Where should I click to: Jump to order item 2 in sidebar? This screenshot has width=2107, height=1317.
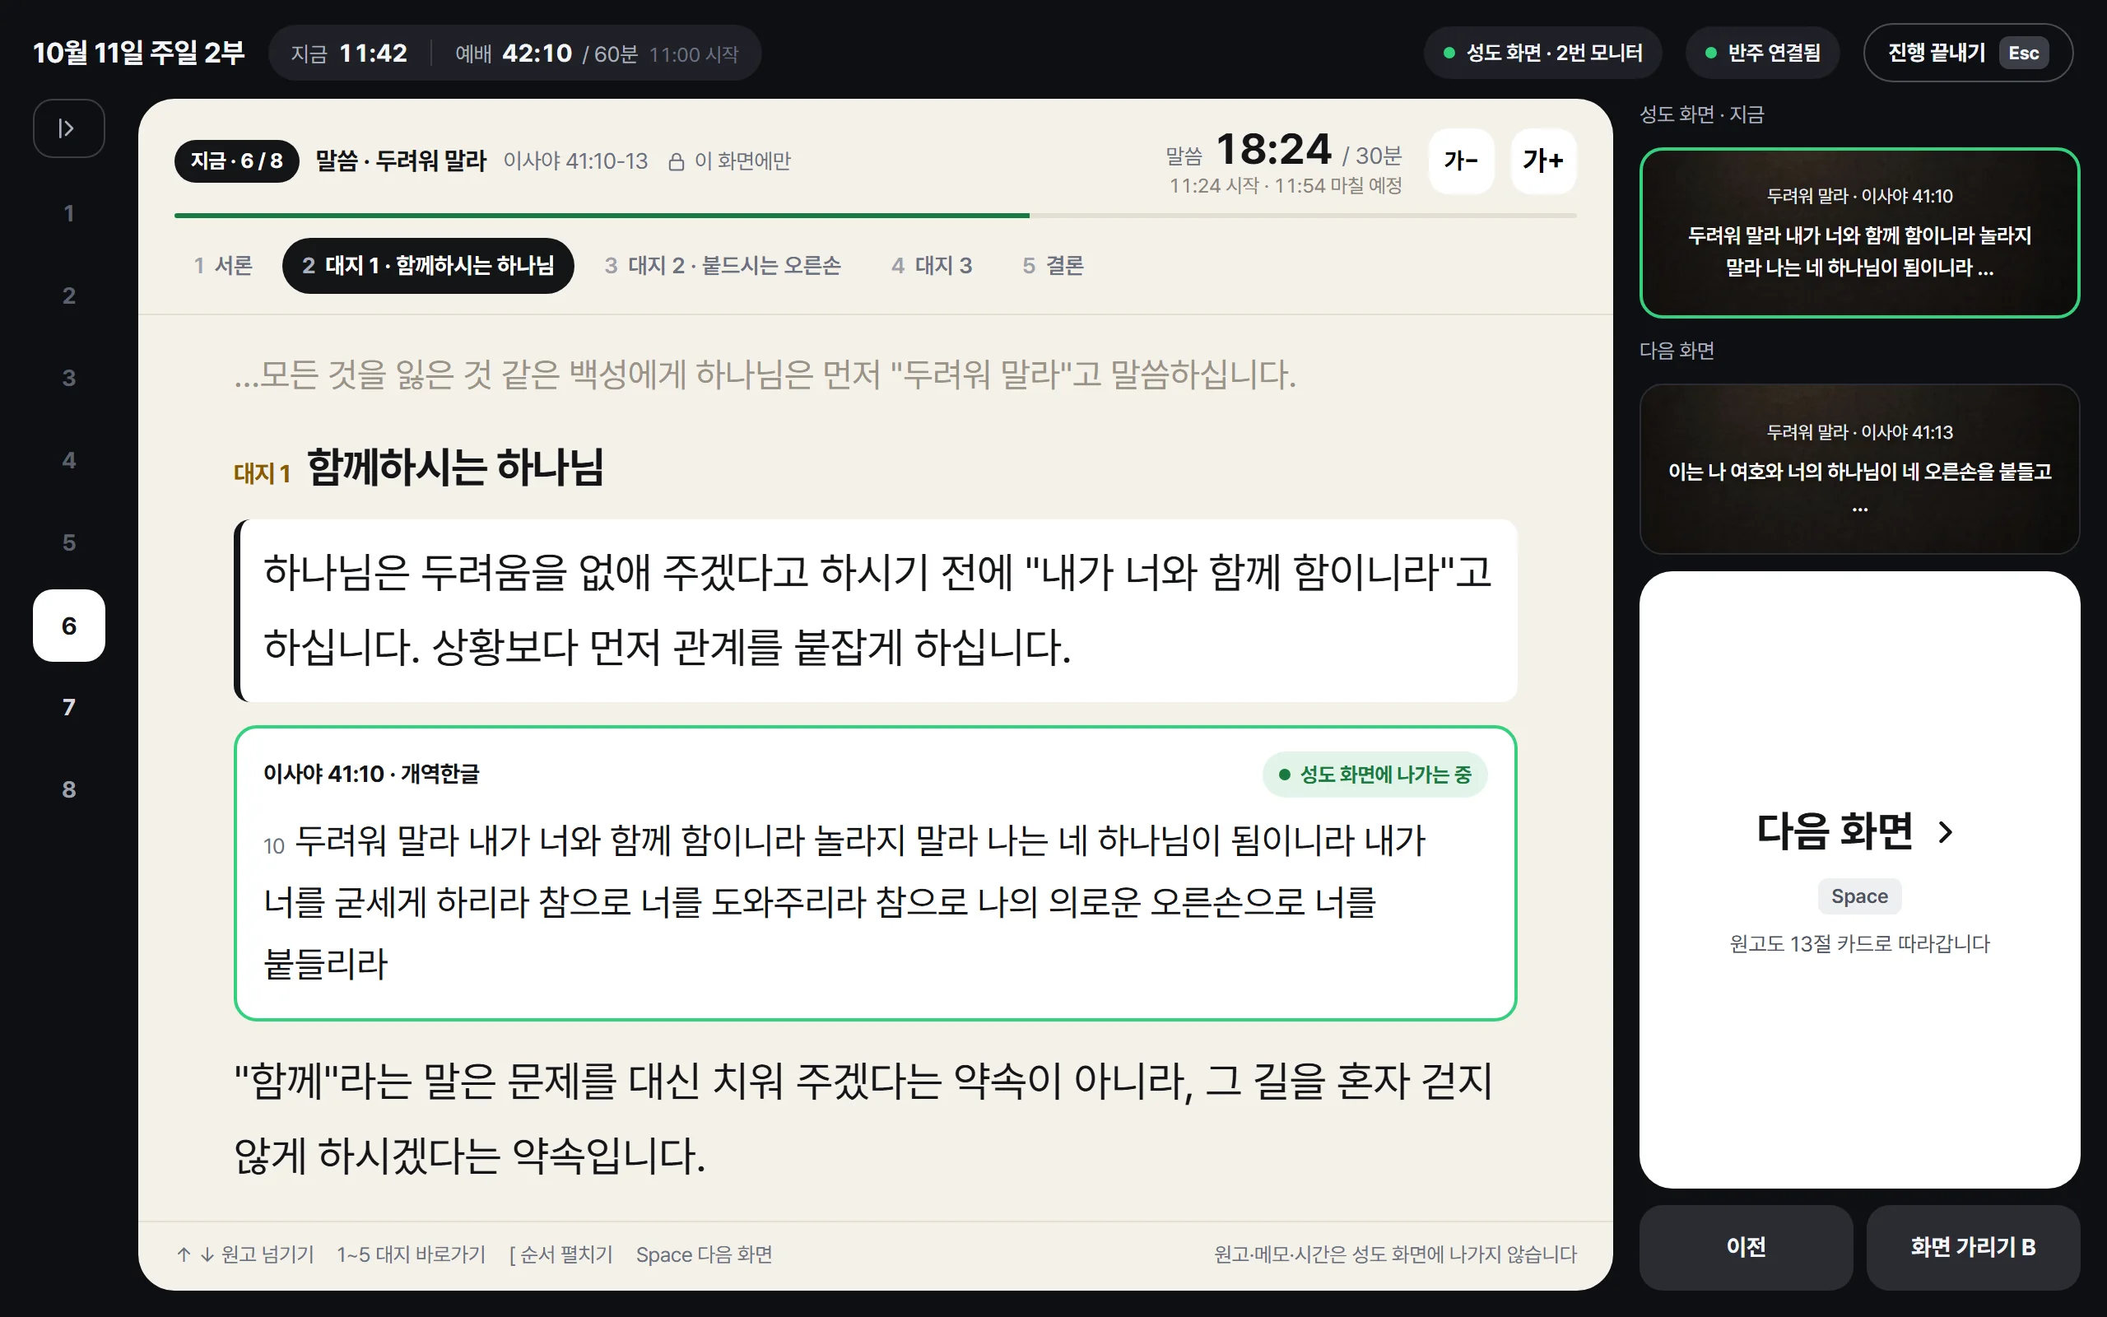pos(69,296)
